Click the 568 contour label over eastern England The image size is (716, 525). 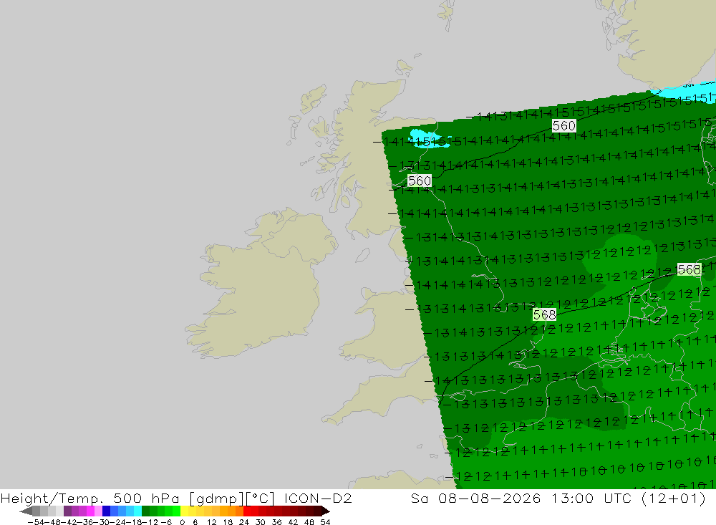click(x=544, y=315)
